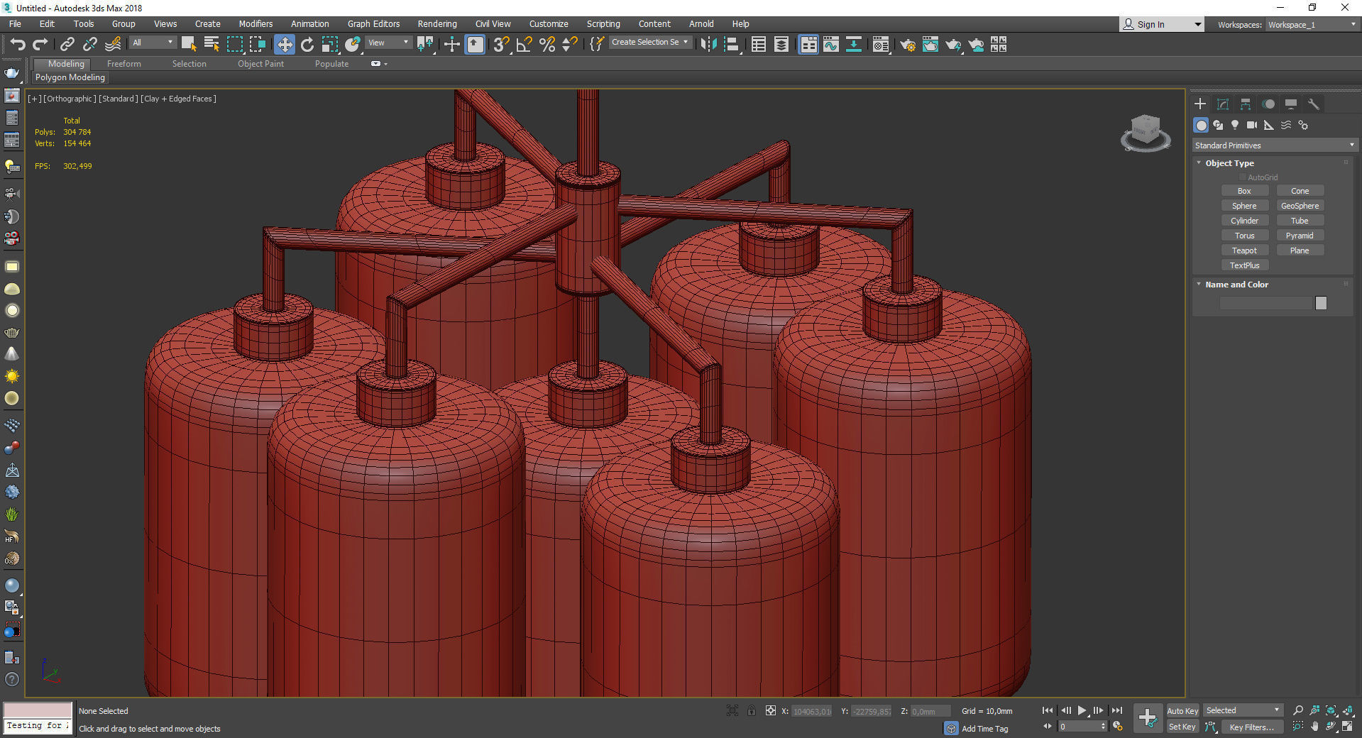Switch to the Cameras create category

coord(1252,125)
